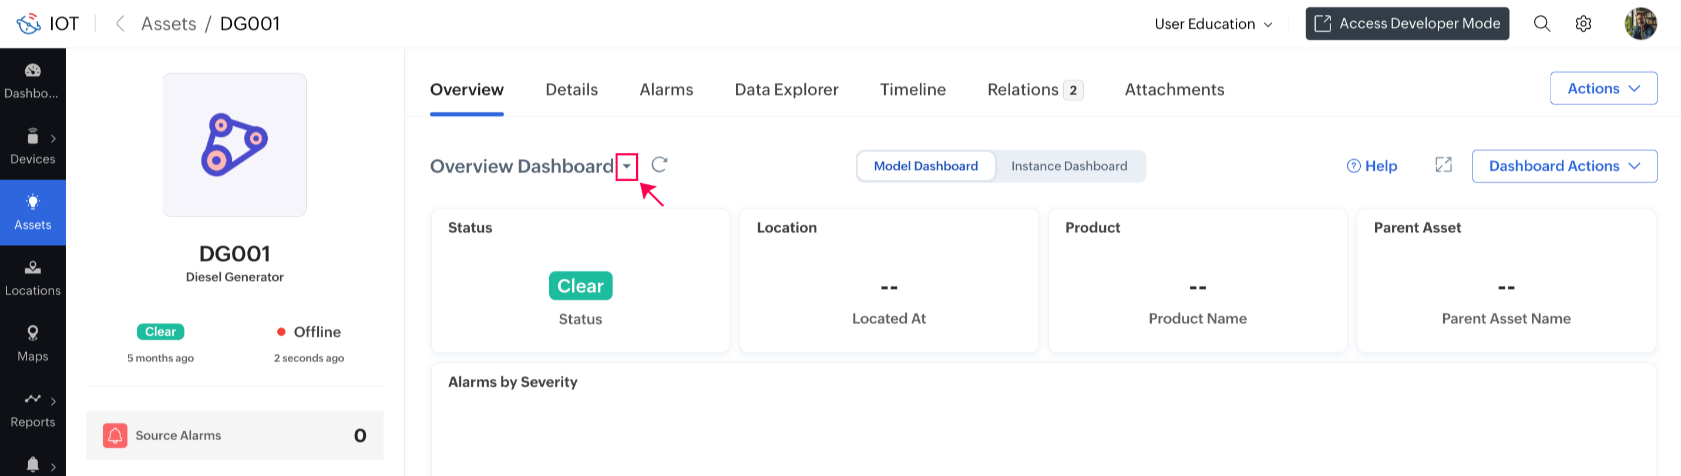The image size is (1681, 476).
Task: Open Dashboards from the sidebar
Action: coord(33,81)
